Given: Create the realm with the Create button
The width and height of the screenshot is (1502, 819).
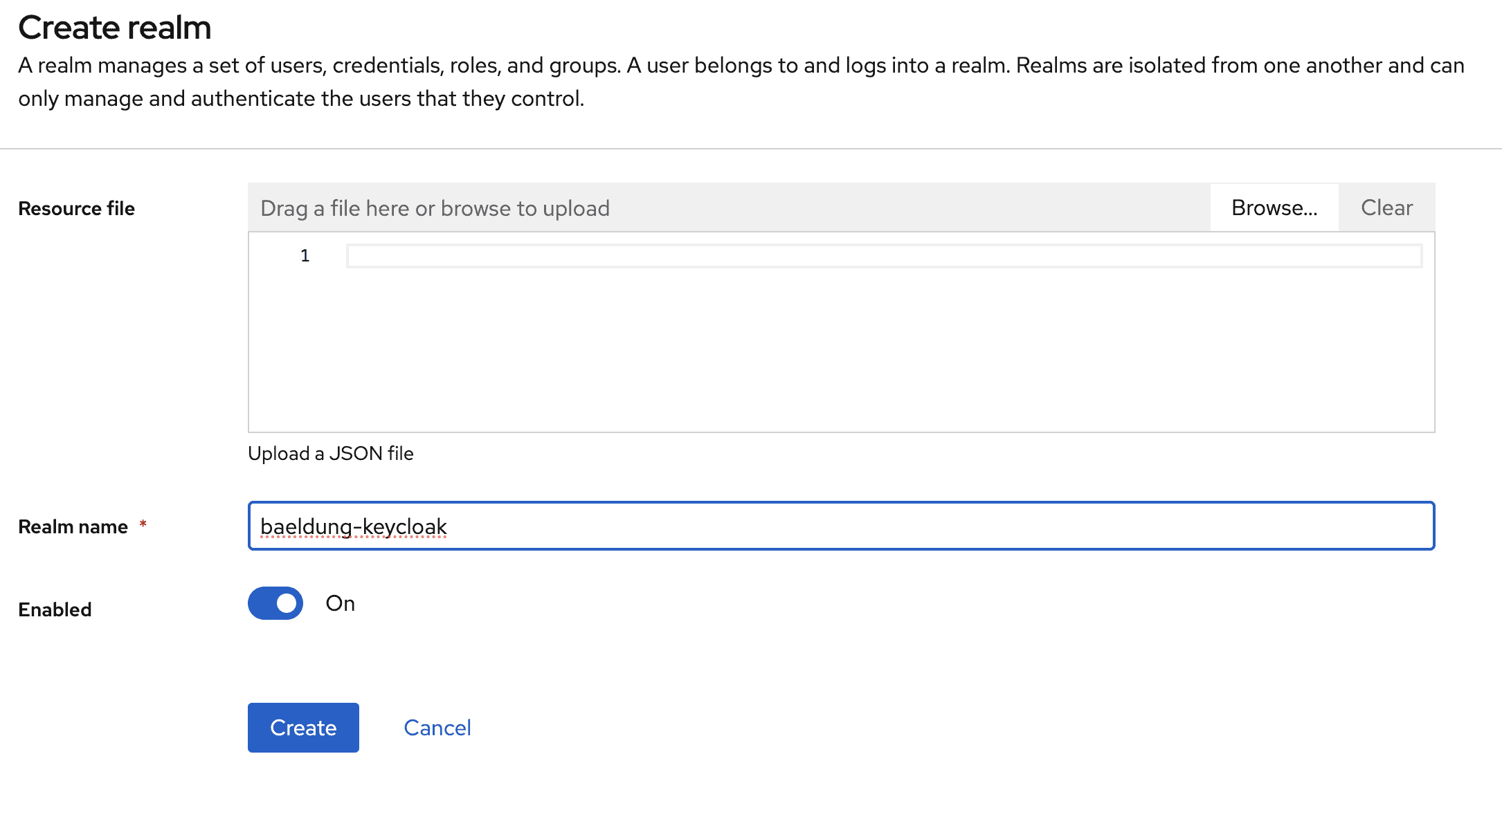Looking at the screenshot, I should pyautogui.click(x=303, y=728).
